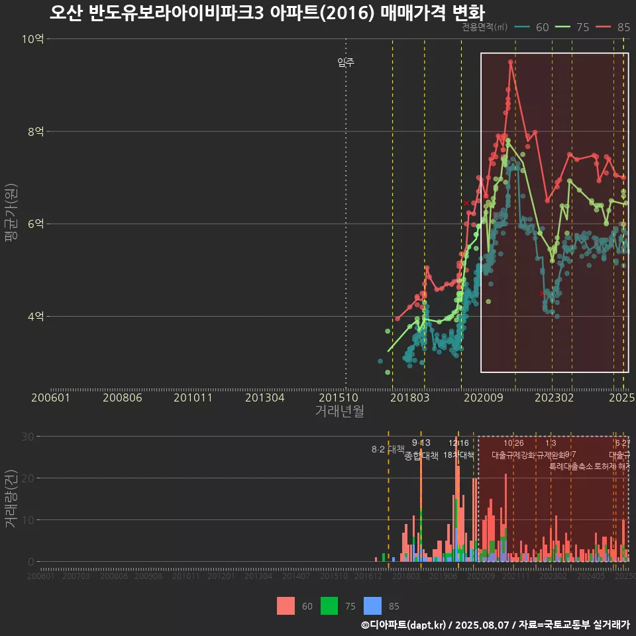Click the '6억' price axis label
The height and width of the screenshot is (636, 636).
pos(36,223)
